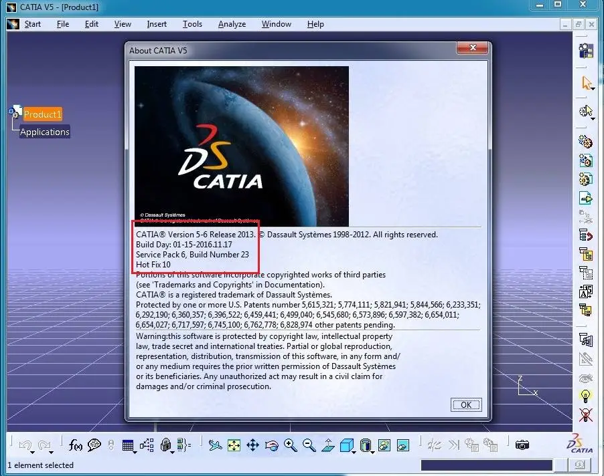This screenshot has width=604, height=476.
Task: Activate the Fly Mode airplane icon
Action: [216, 445]
